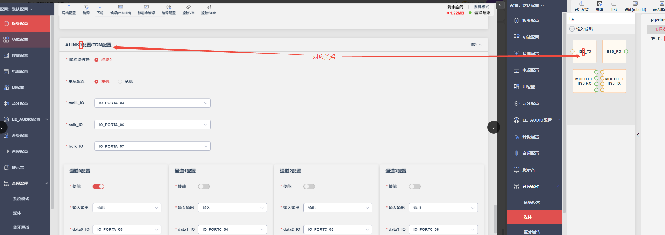Disable the 通道0配置 使能 switch
This screenshot has height=235, width=665.
pyautogui.click(x=98, y=186)
